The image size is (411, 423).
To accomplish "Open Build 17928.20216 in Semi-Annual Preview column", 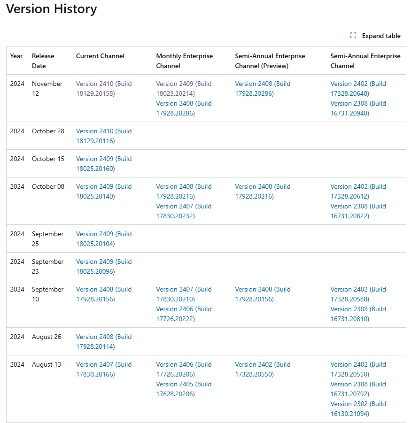I will [263, 191].
